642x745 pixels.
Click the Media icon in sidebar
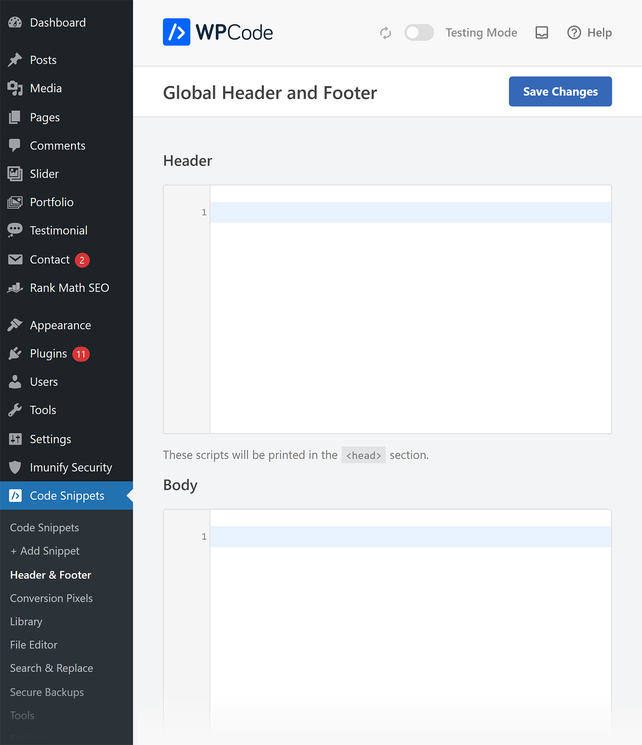15,88
